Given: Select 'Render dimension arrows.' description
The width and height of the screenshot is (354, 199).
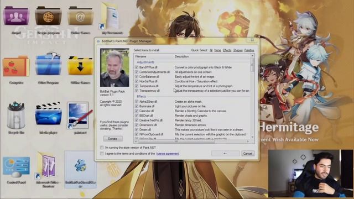Looking at the screenshot, I should (x=190, y=125).
